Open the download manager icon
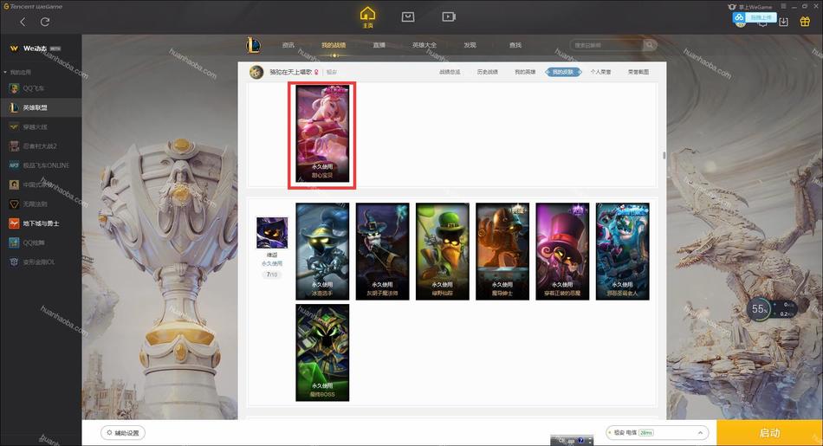Screen dimensions: 823x446 click(784, 22)
